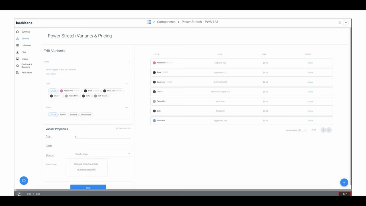366x206 pixels.
Task: Click the drag & drop files area
Action: [86, 168]
